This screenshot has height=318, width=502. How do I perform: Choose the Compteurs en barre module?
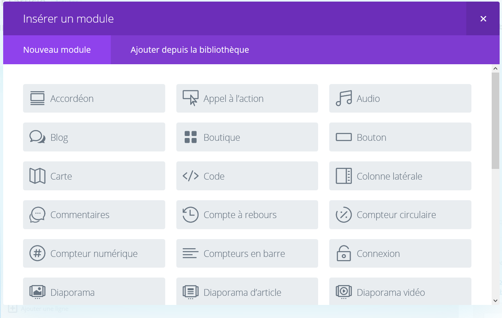tap(247, 253)
